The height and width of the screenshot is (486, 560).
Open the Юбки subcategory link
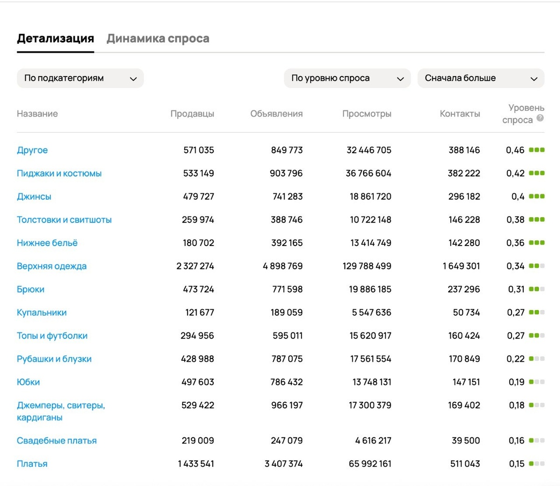pyautogui.click(x=28, y=382)
